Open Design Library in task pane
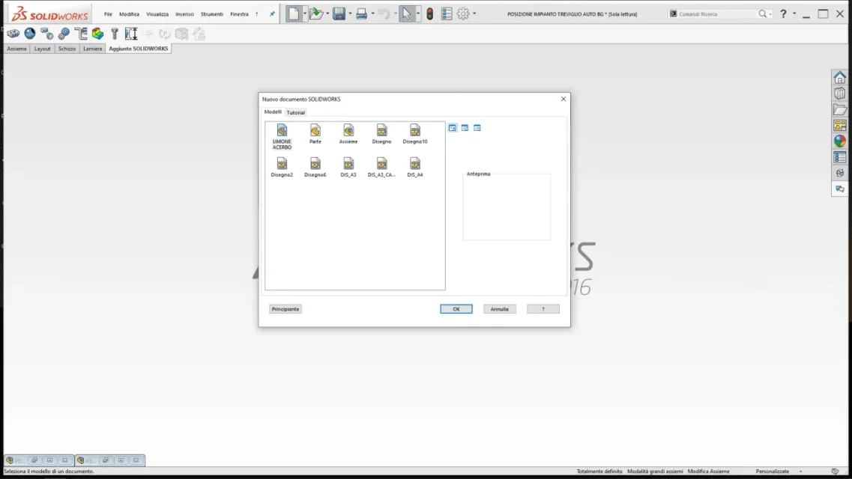This screenshot has height=479, width=852. [x=839, y=94]
